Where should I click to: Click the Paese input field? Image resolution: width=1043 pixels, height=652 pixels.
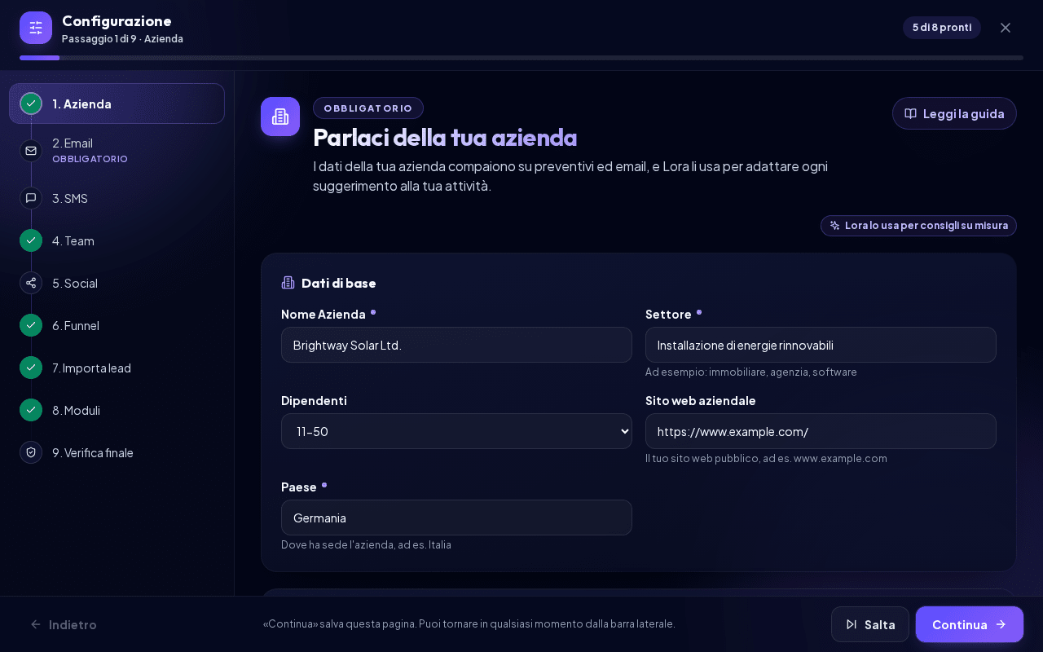[x=456, y=518]
